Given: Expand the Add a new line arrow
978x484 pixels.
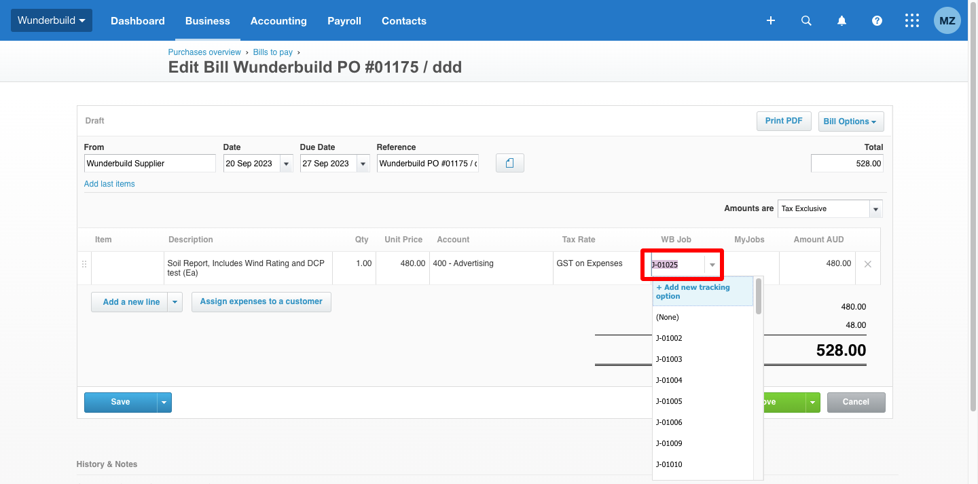Looking at the screenshot, I should click(x=175, y=302).
